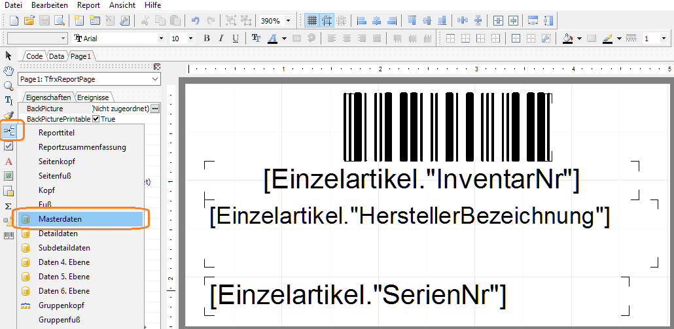
Task: Space selected objects equally horizontally
Action: (x=463, y=20)
